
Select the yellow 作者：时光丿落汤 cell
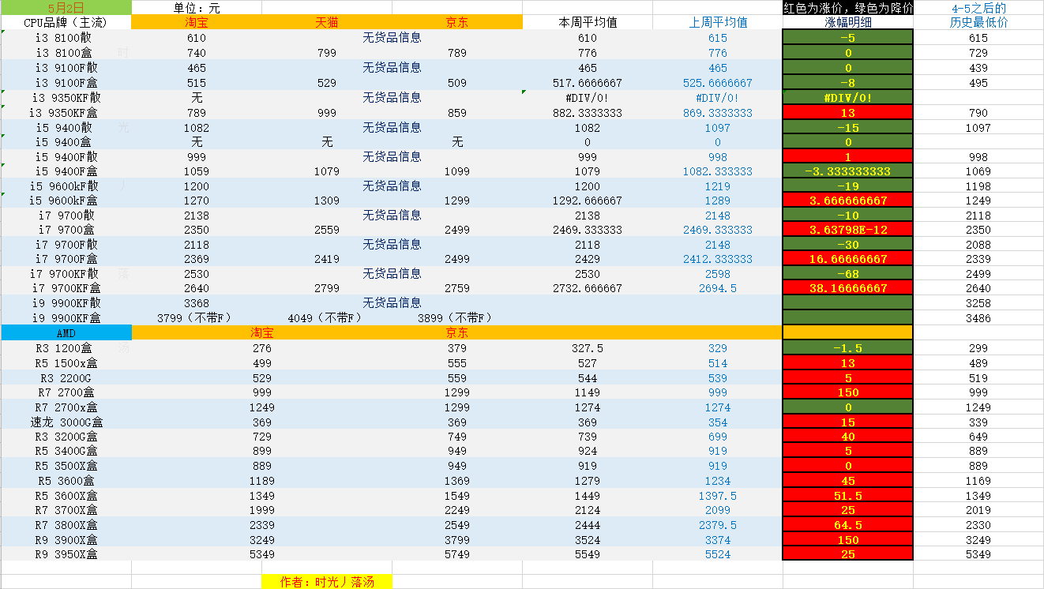(x=327, y=582)
